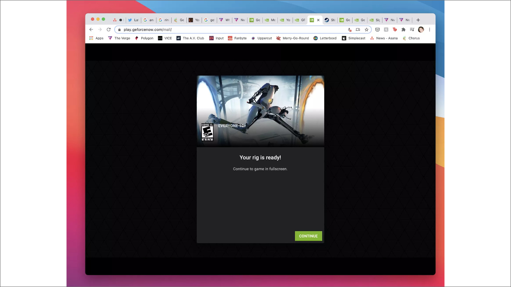
Task: Open the Chorus bookmark
Action: tap(411, 38)
